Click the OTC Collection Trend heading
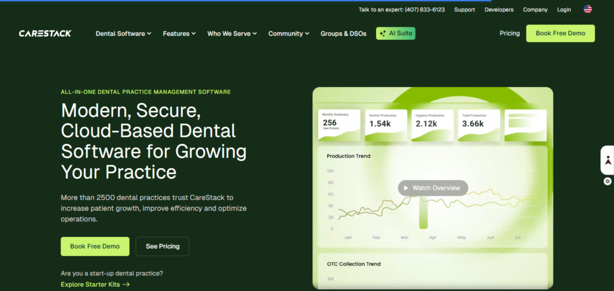 coord(354,264)
